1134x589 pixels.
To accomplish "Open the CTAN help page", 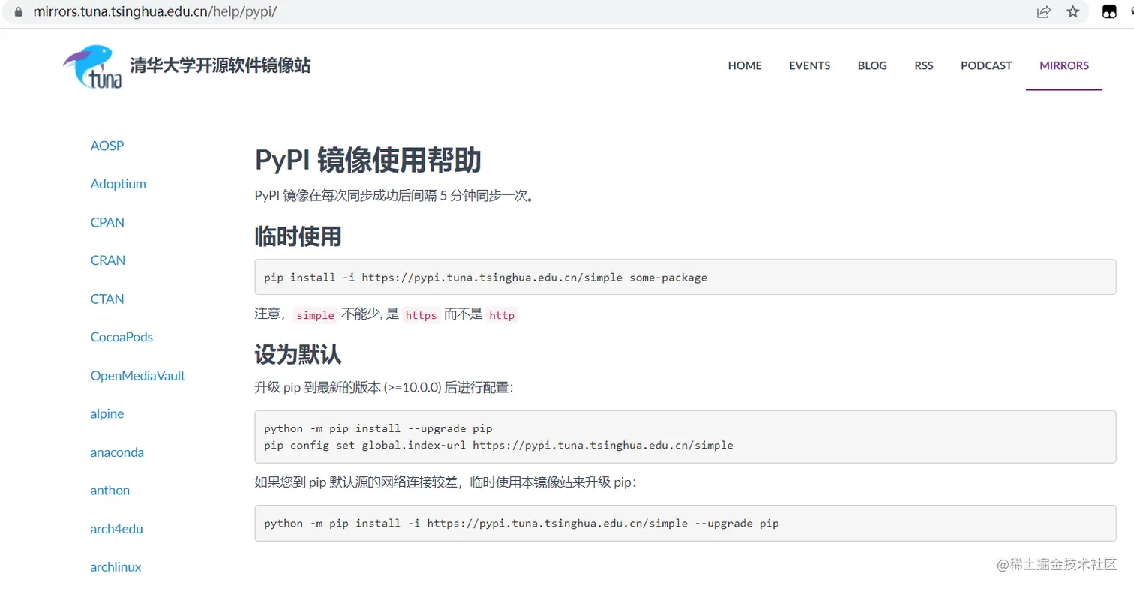I will pos(107,299).
